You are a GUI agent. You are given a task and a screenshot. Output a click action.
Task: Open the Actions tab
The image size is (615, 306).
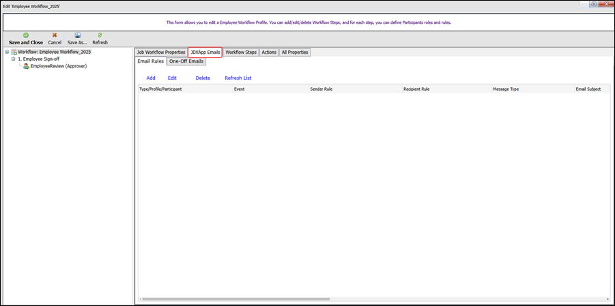269,52
